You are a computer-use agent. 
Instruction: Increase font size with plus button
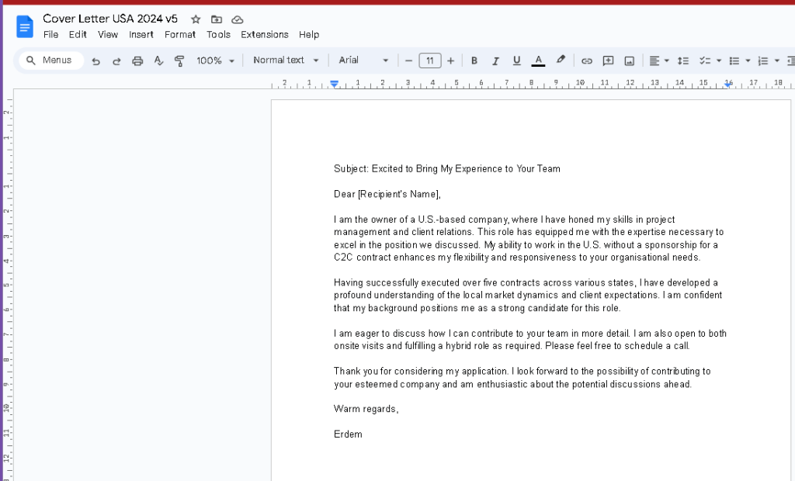[x=451, y=61]
